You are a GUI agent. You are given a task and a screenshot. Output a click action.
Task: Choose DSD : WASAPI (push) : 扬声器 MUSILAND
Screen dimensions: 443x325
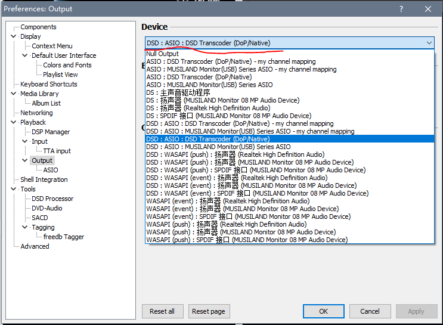[290, 162]
